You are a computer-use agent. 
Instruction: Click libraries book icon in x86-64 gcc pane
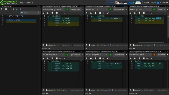[x=100, y=13]
